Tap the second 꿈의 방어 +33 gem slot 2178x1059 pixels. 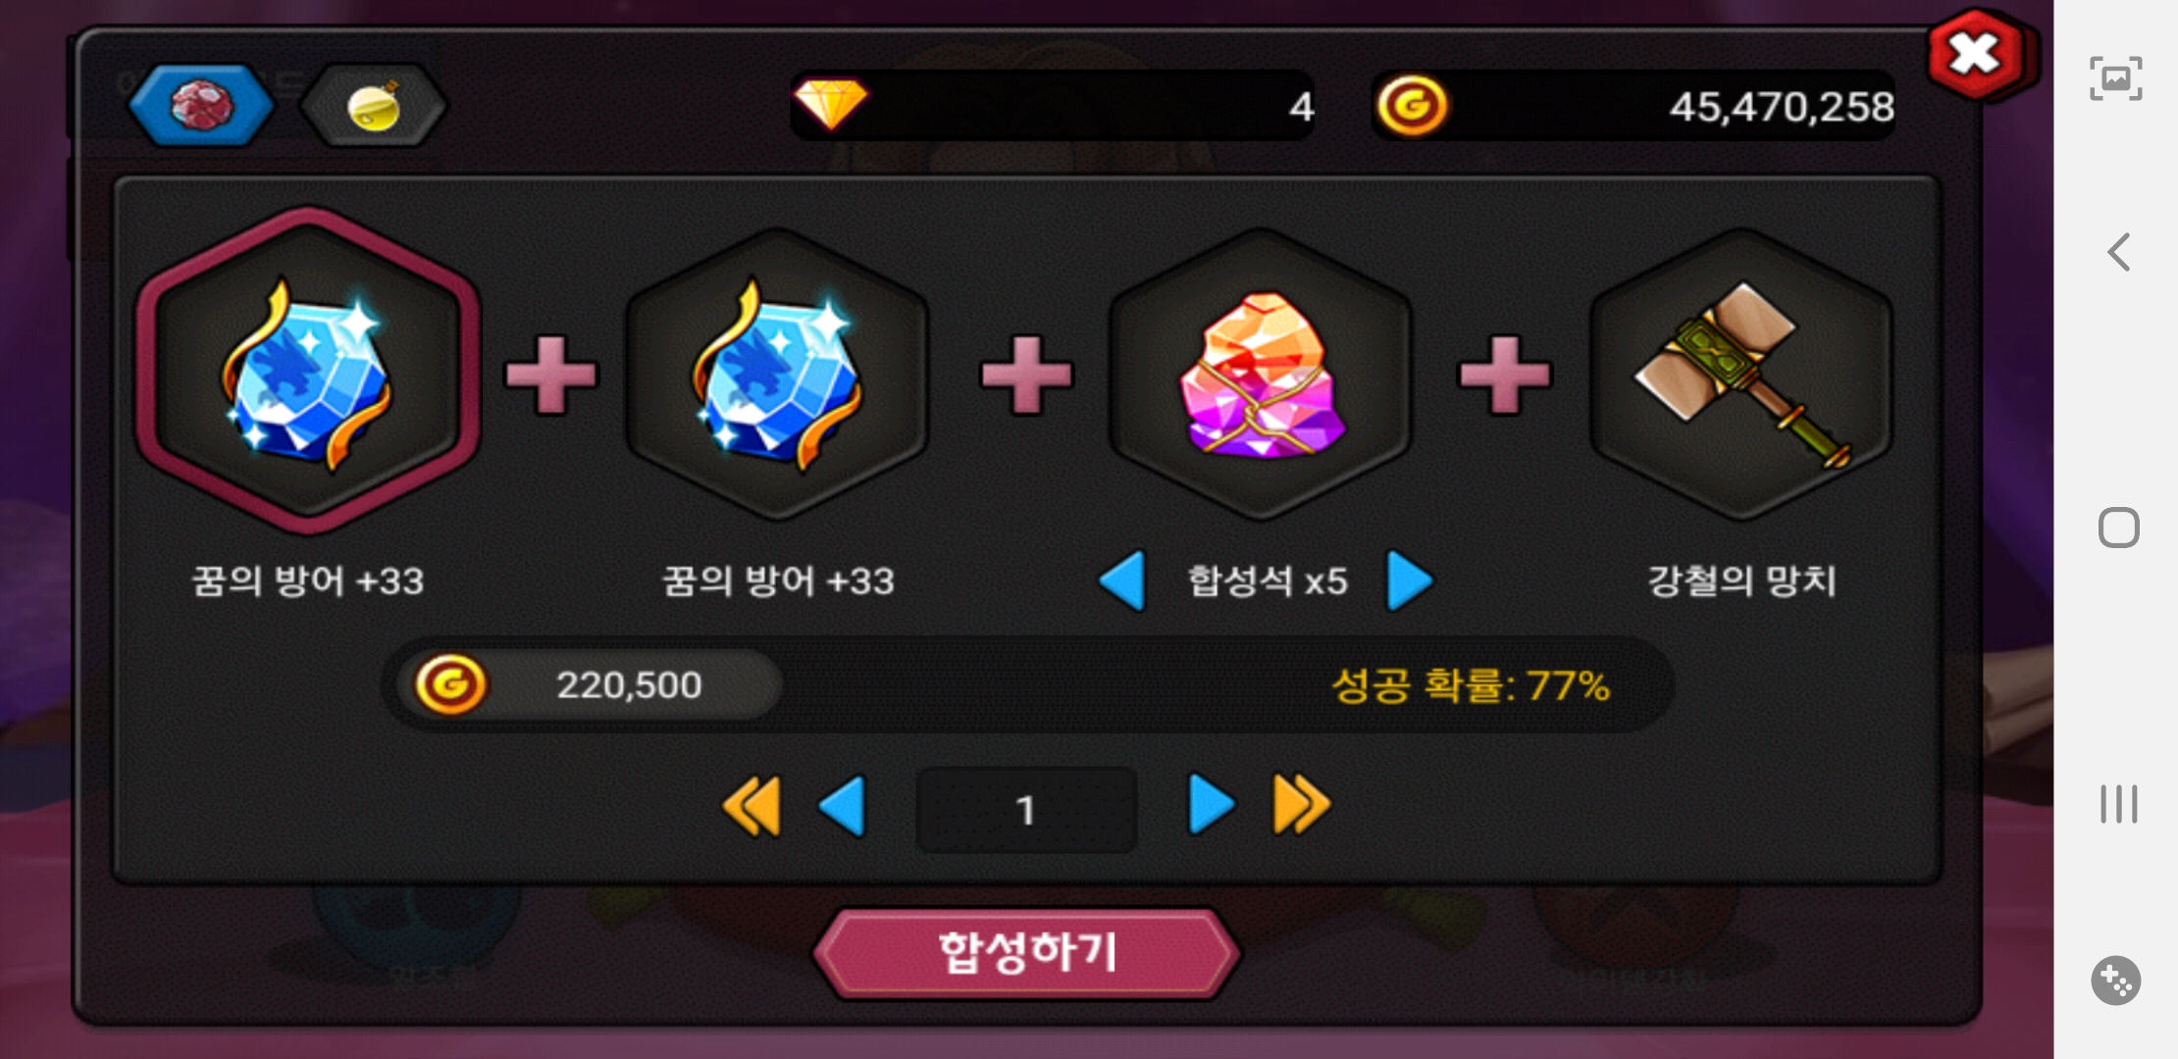(x=777, y=374)
